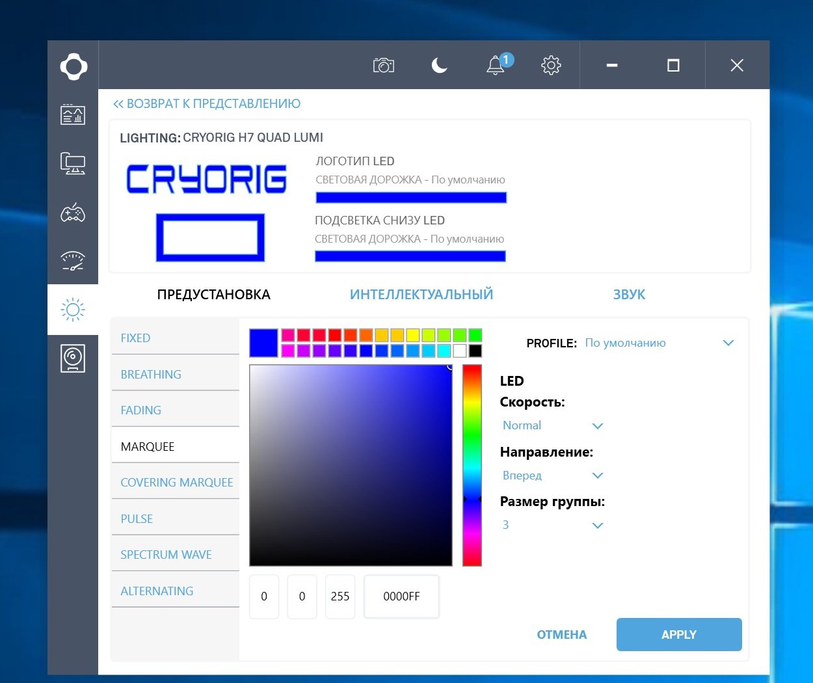The width and height of the screenshot is (813, 683).
Task: Choose the FIXED lighting mode
Action: click(176, 338)
